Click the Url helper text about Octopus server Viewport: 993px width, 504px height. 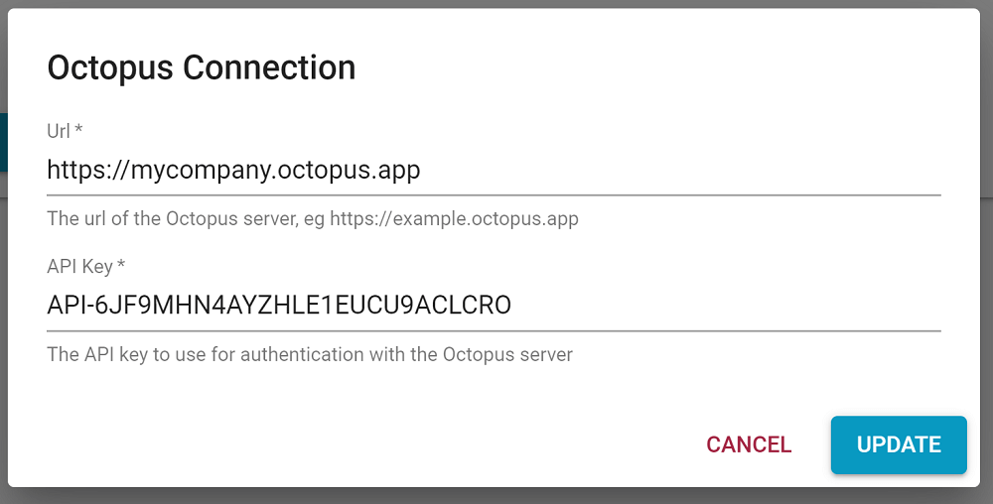[312, 219]
